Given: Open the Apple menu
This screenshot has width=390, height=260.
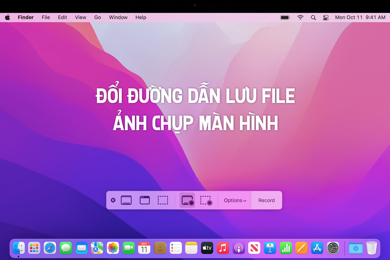Looking at the screenshot, I should [8, 17].
